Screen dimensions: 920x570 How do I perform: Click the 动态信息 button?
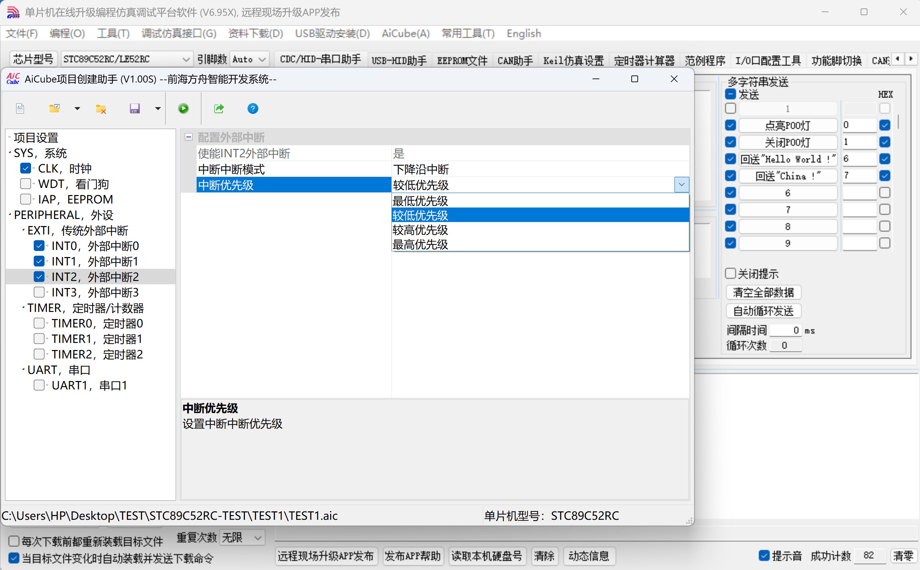589,556
